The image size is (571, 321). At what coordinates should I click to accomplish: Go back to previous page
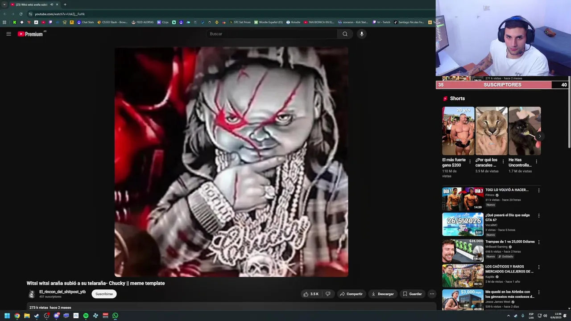coord(4,14)
